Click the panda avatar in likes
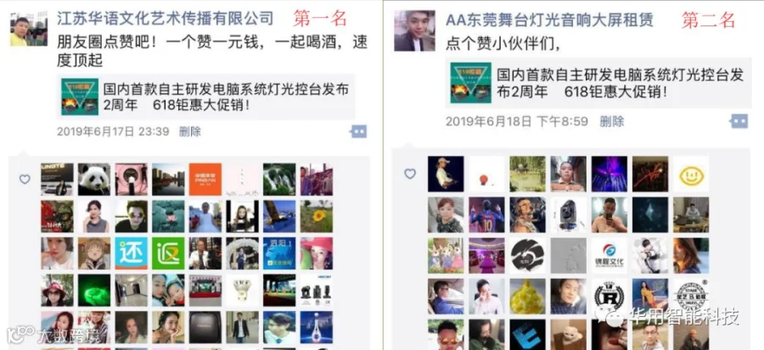The image size is (764, 350). click(94, 180)
